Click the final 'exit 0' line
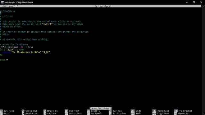The width and height of the screenshot is (205, 115). (4, 60)
